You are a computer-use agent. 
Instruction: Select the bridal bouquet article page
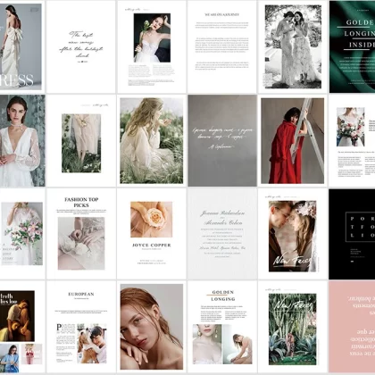pyautogui.click(x=352, y=141)
